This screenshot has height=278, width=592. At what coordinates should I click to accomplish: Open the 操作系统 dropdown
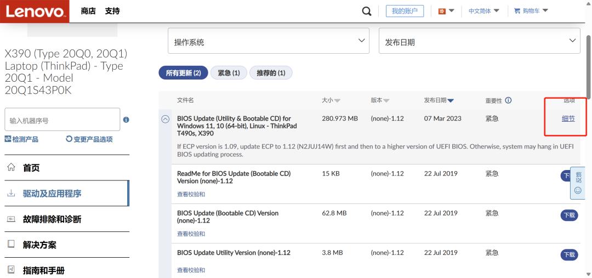[269, 41]
